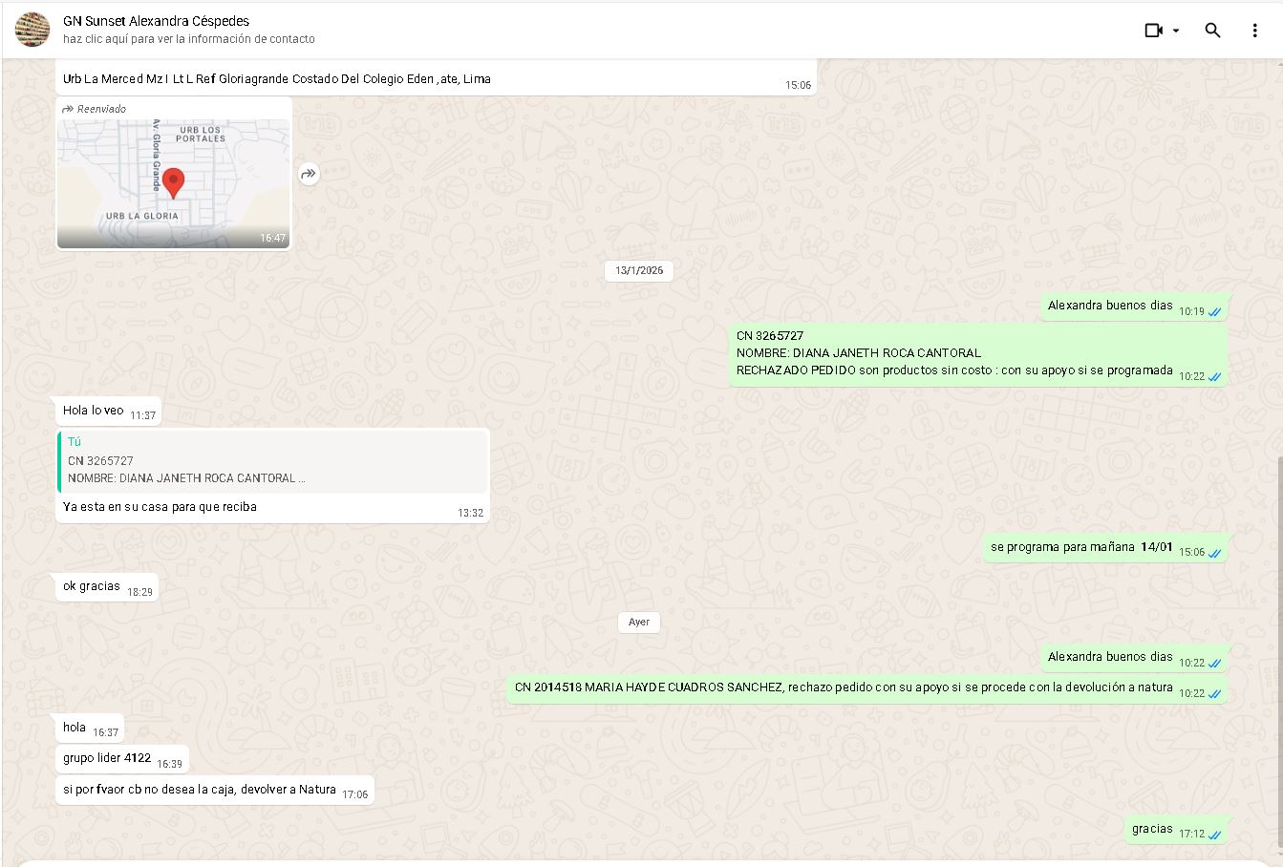Click the 13/1/2026 date separator
Screen dimensions: 1283x867
[x=639, y=271]
